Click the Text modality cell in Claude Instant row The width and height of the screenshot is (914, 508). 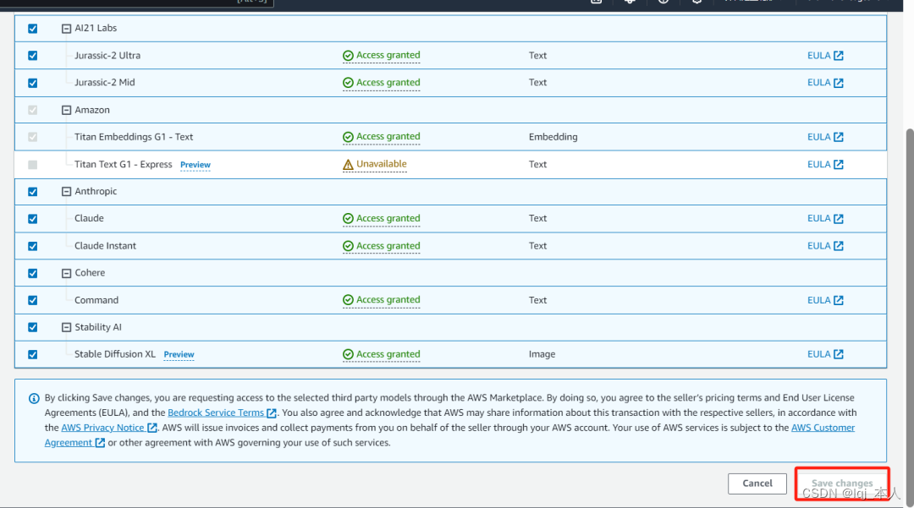(537, 246)
